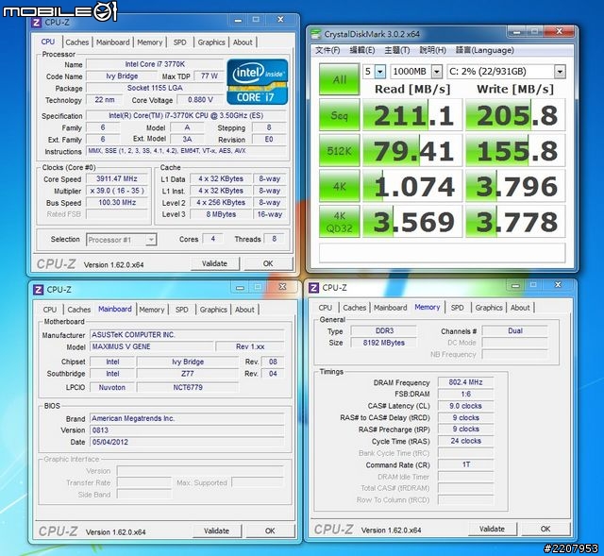Screen dimensions: 604x556
Task: Click the BIOS date 05/04/2012
Action: click(187, 442)
